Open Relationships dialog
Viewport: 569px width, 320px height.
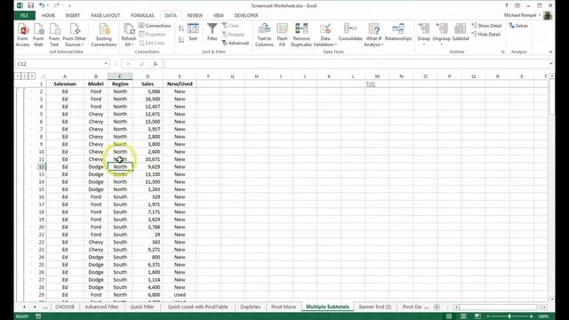(x=398, y=32)
